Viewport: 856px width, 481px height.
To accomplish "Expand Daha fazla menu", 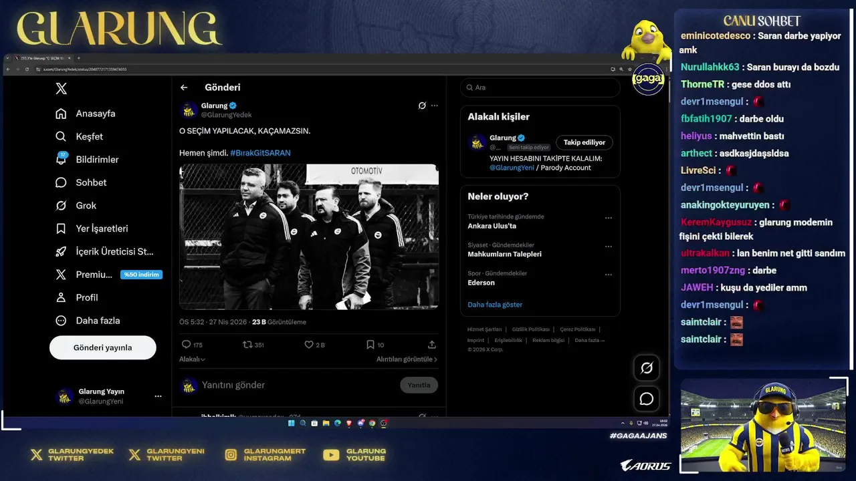I will [x=88, y=321].
